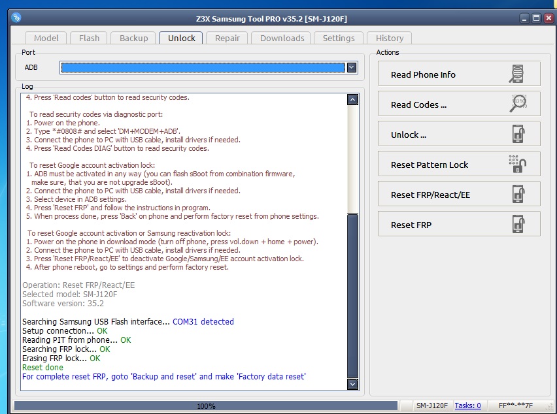Click the Read Codes magnifier binary icon
Viewport: 557px width, 414px height.
518,104
